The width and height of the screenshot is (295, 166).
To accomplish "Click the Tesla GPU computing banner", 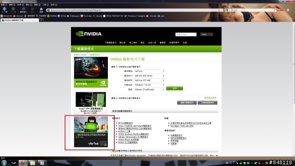I will (x=91, y=102).
